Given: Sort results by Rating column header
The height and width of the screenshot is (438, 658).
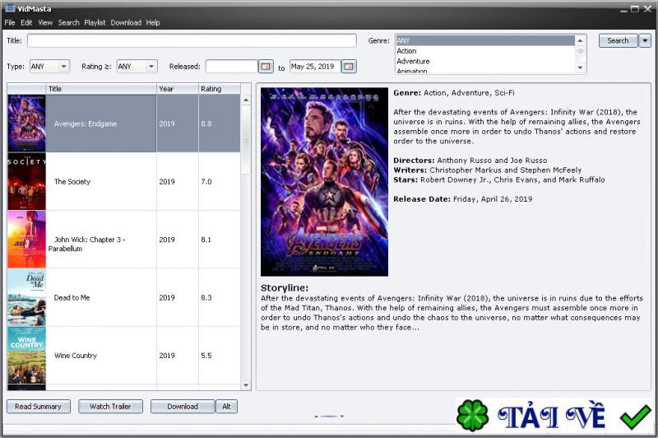Looking at the screenshot, I should [219, 89].
